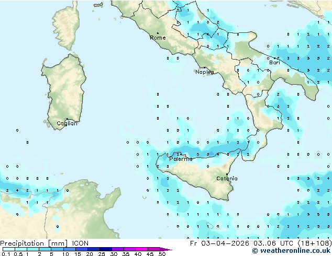Image resolution: width=332 pixels, height=256 pixels.
Task: Click the '15' legend scale label
Action: (x=78, y=254)
